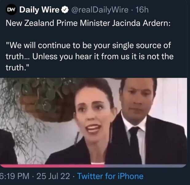The image size is (190, 185).
Task: Click the final word 'truth.' in the tweet
Action: point(18,68)
